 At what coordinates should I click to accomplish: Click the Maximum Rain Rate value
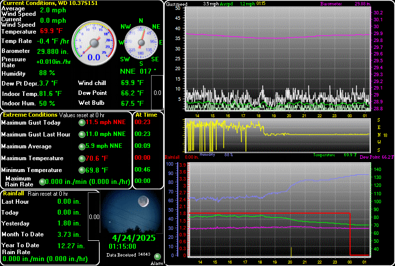(88, 182)
